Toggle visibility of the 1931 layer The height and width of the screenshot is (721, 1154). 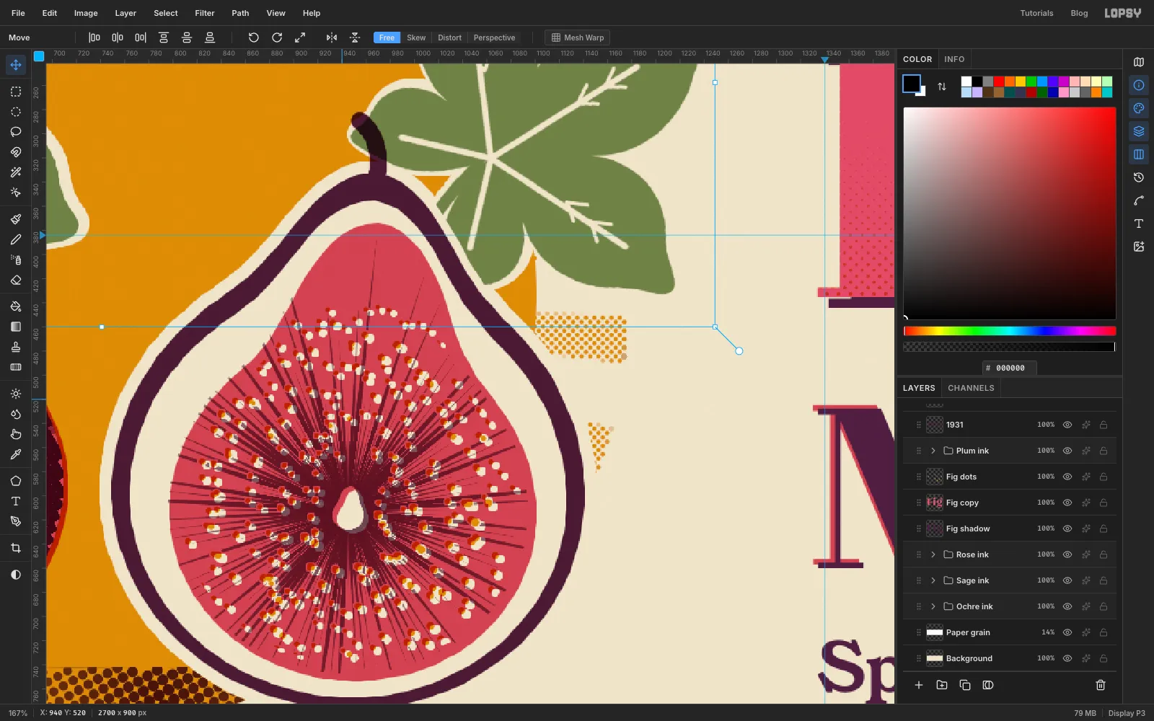(1067, 425)
